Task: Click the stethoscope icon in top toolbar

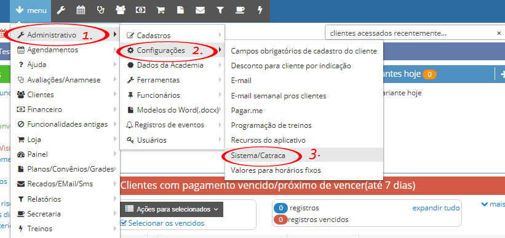Action: [x=100, y=10]
